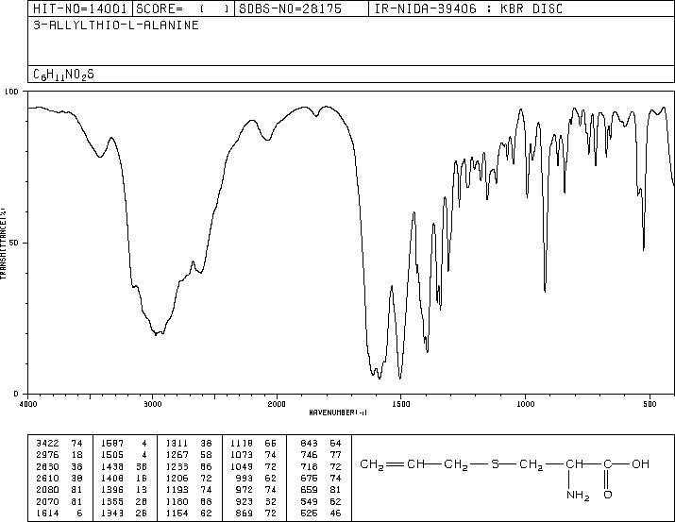Click the IR-NIDA-39406 KBR DISC label

468,8
